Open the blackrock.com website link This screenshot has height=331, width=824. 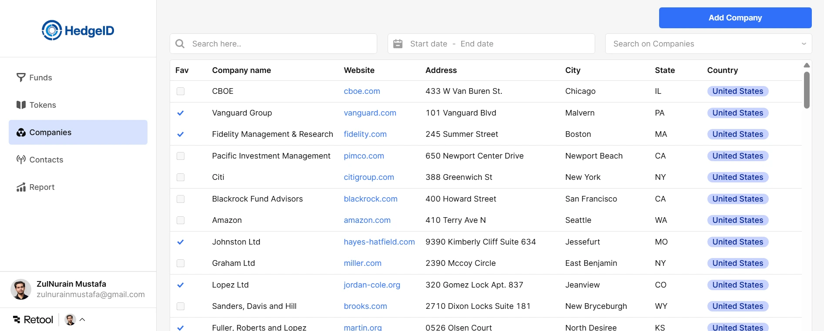pos(370,199)
